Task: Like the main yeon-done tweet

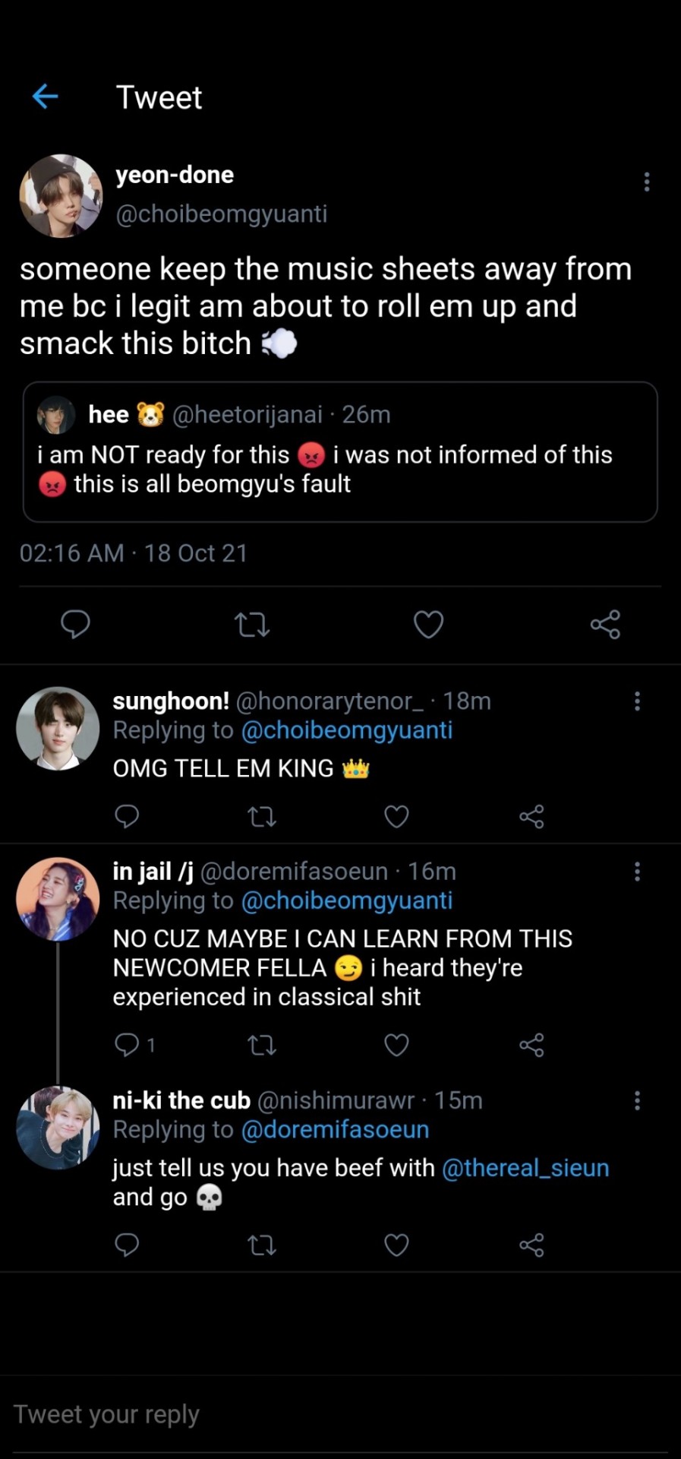Action: [x=428, y=625]
